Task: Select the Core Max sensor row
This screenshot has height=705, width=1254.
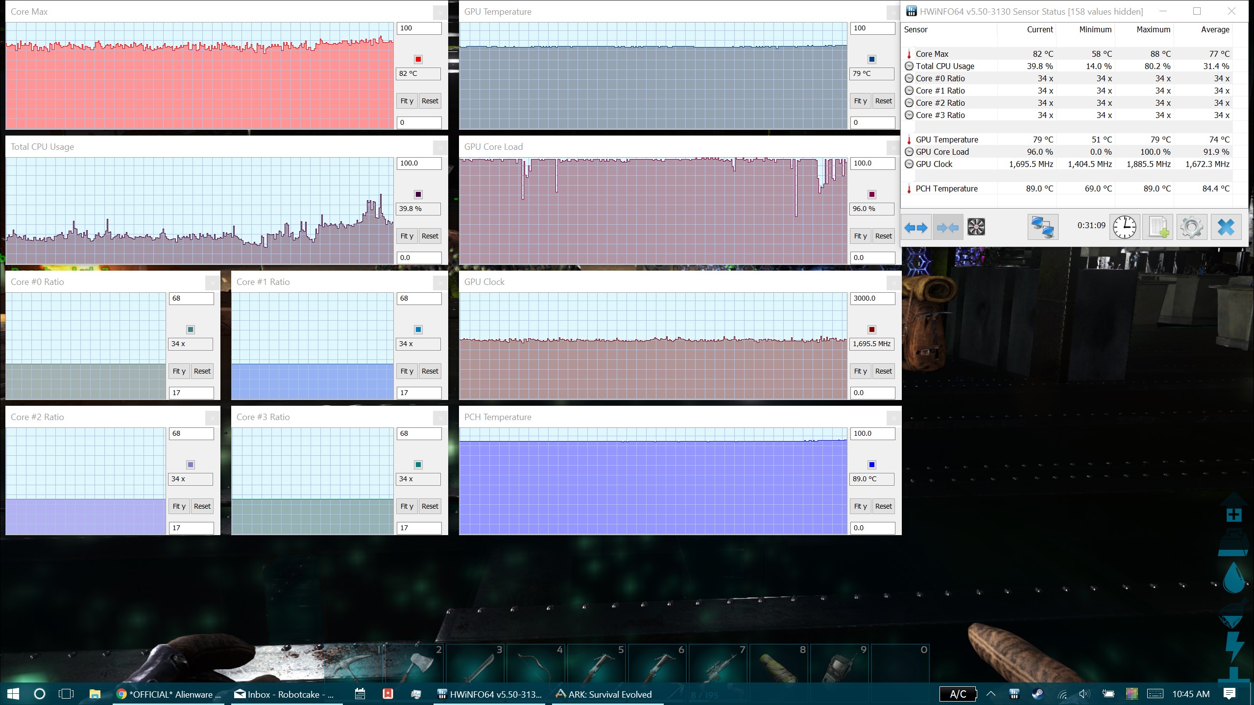Action: pyautogui.click(x=1068, y=54)
